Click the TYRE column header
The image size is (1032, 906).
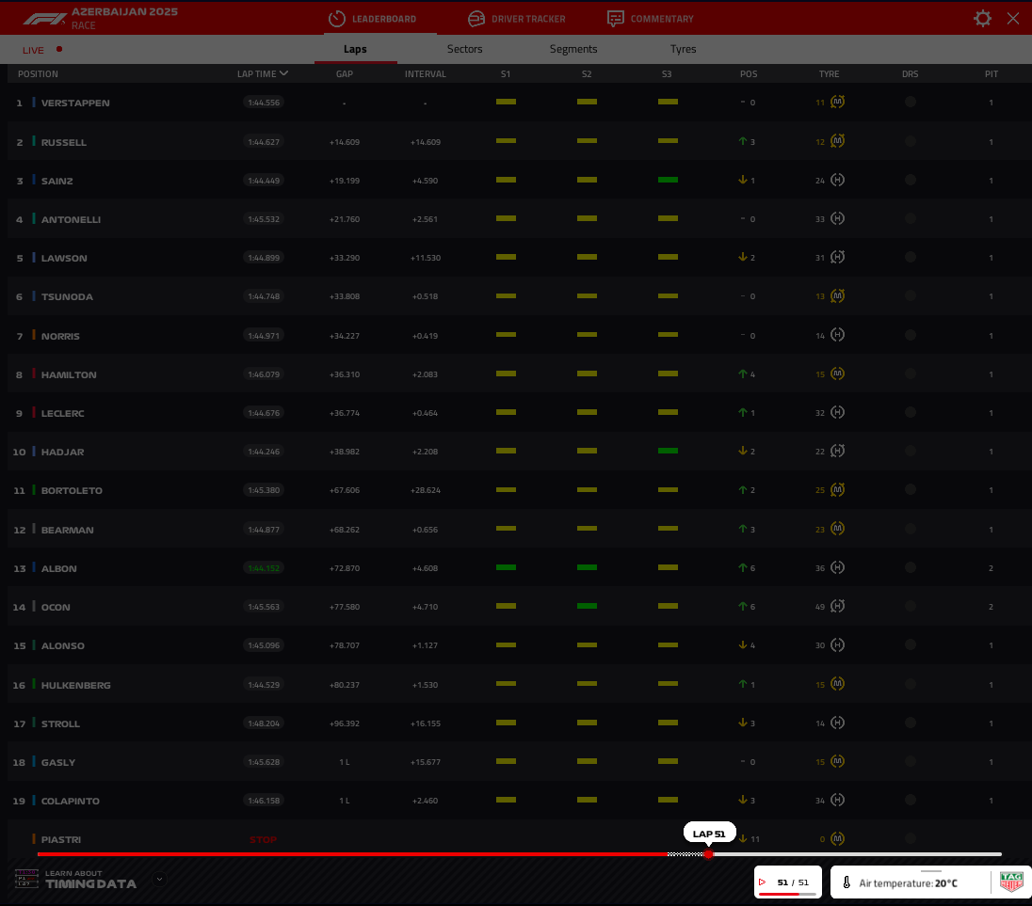[x=830, y=73]
